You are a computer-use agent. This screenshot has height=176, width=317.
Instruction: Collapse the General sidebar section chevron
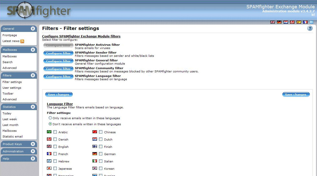pyautogui.click(x=33, y=29)
